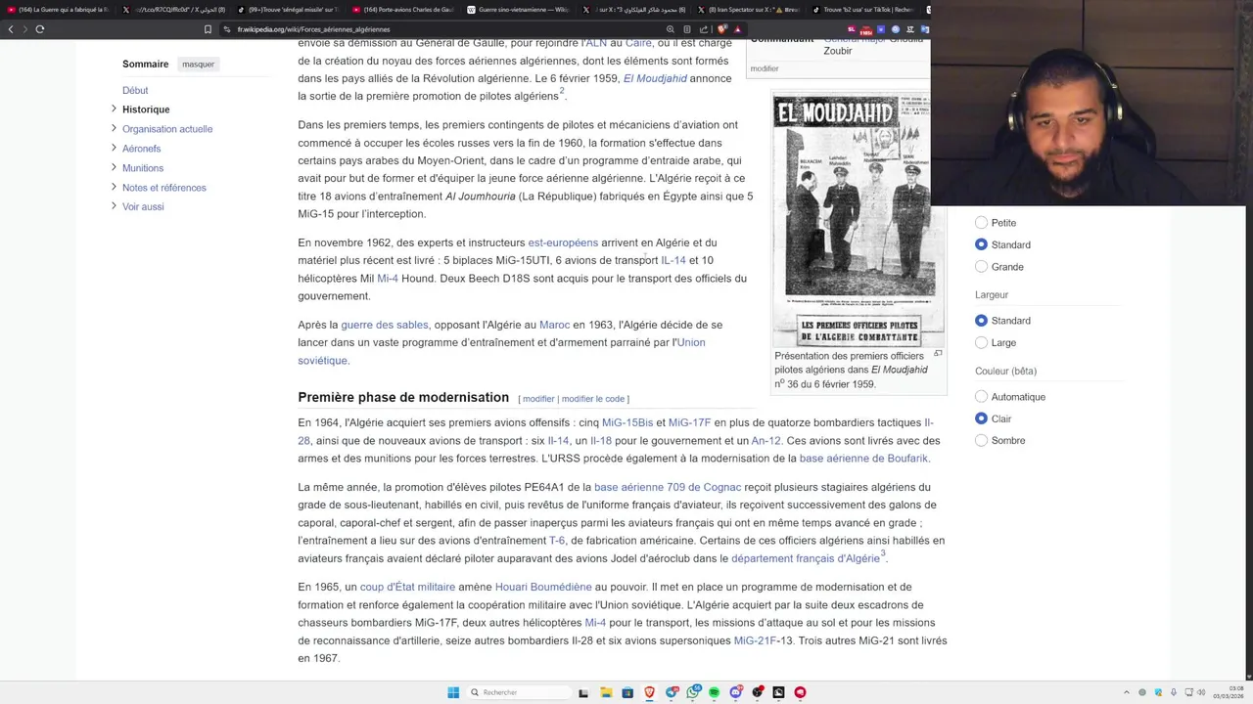Expand Historique section in sommaire
Image resolution: width=1253 pixels, height=704 pixels.
pos(114,109)
